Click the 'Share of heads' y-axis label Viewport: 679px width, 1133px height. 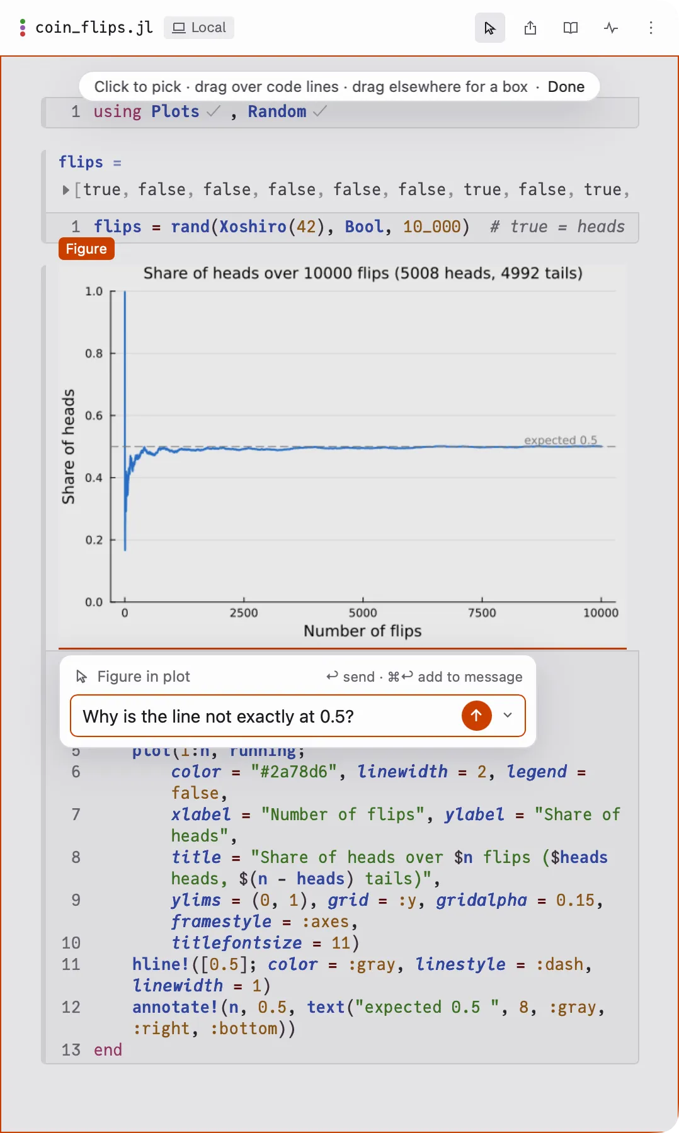(68, 446)
